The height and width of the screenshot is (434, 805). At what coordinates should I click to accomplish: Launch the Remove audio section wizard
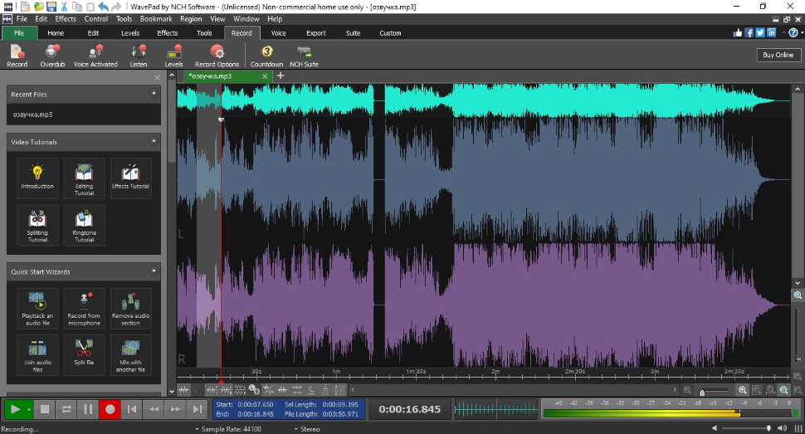point(130,308)
